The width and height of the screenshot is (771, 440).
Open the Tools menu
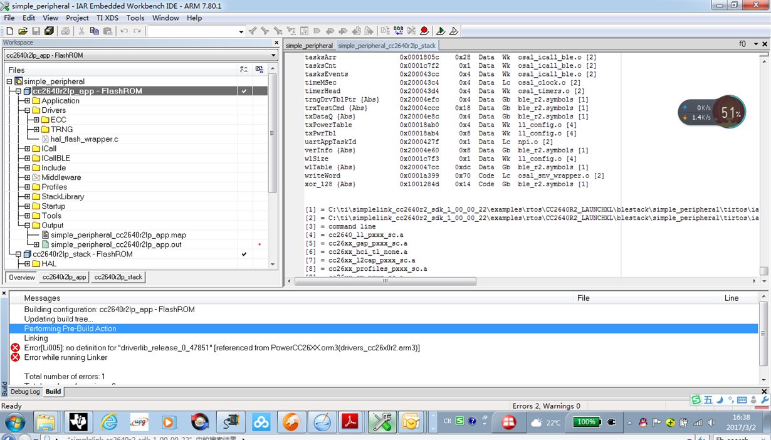pos(135,18)
